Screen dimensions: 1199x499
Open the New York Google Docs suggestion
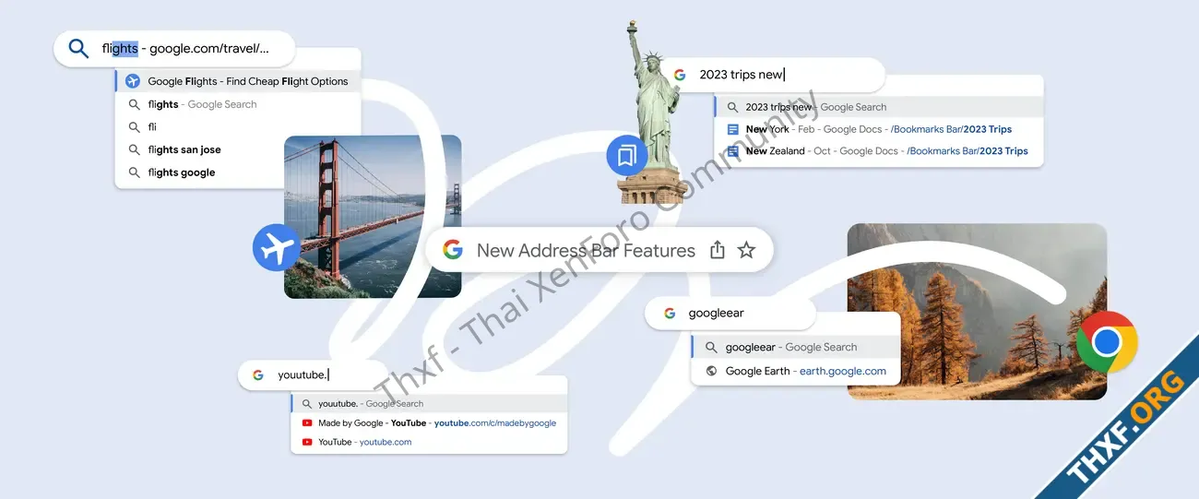click(879, 129)
